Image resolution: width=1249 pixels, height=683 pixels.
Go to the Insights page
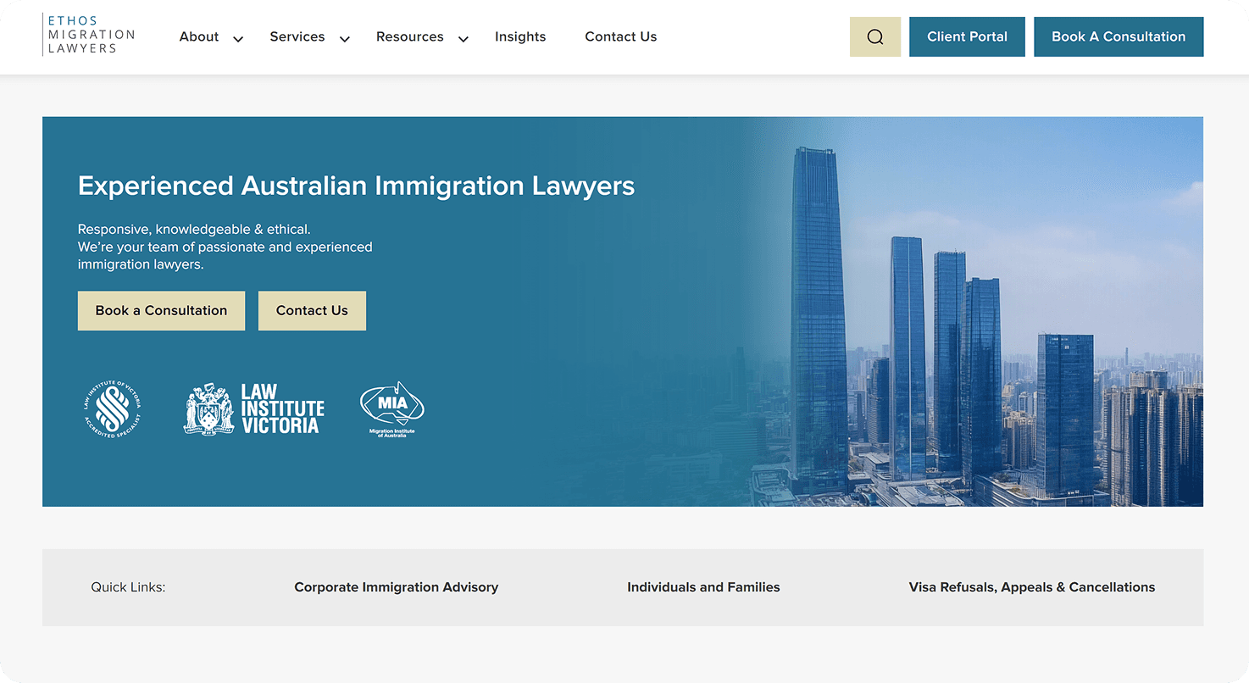[520, 36]
